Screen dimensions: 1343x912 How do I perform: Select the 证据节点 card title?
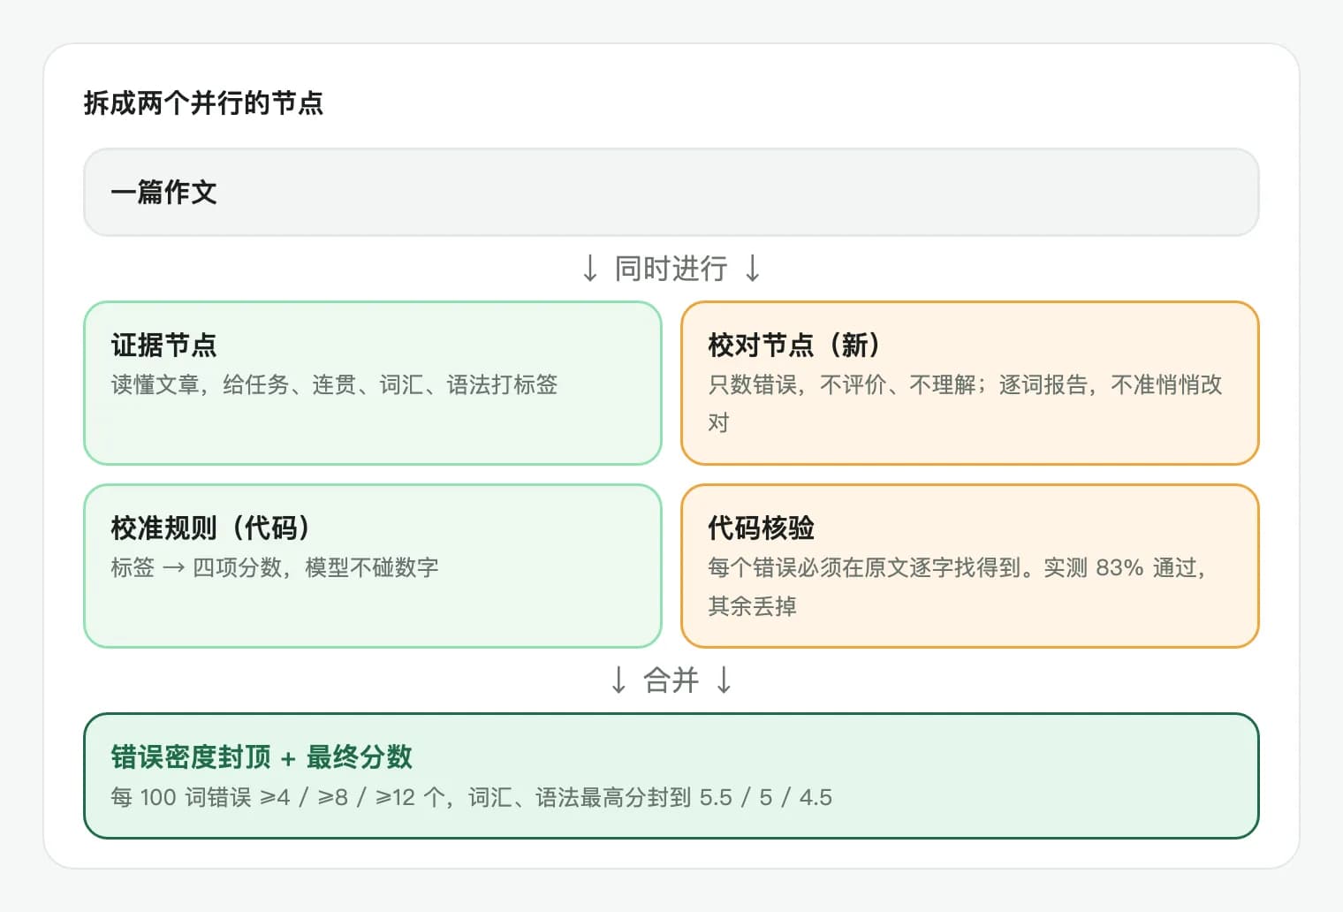pos(163,345)
